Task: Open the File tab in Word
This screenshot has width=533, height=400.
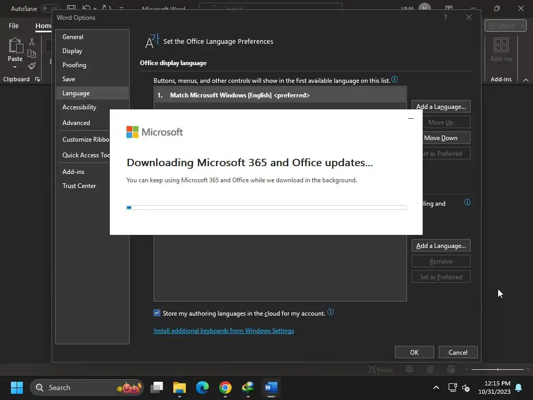Action: click(14, 26)
